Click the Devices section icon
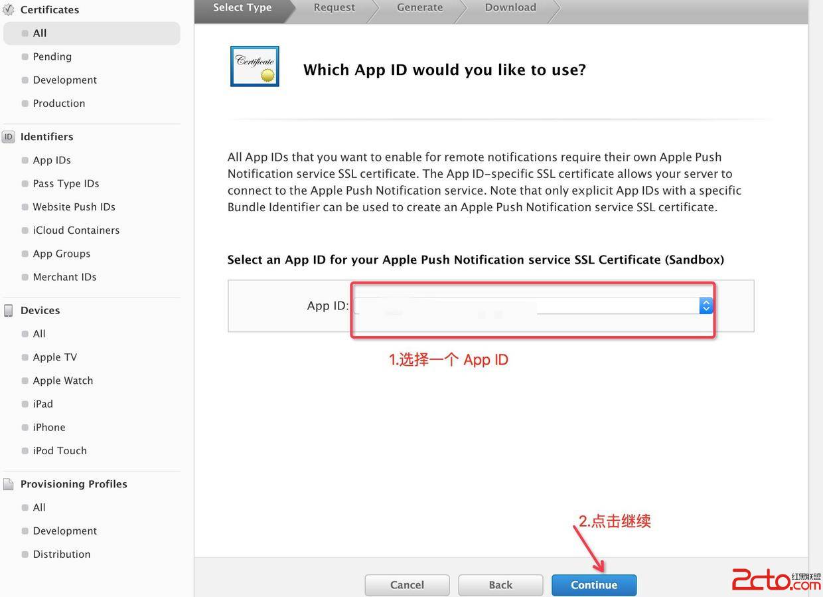The image size is (823, 597). coord(9,310)
